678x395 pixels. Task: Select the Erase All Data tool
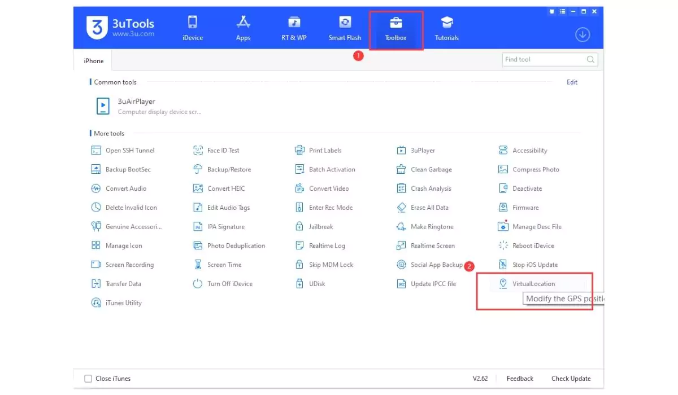pos(423,208)
